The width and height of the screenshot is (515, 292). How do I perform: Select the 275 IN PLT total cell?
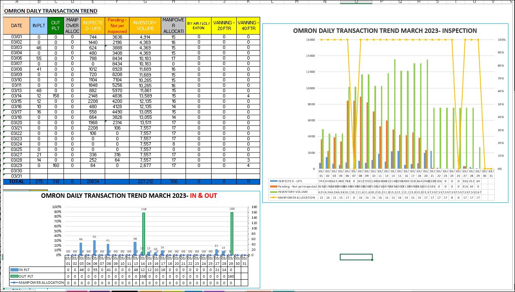click(39, 181)
